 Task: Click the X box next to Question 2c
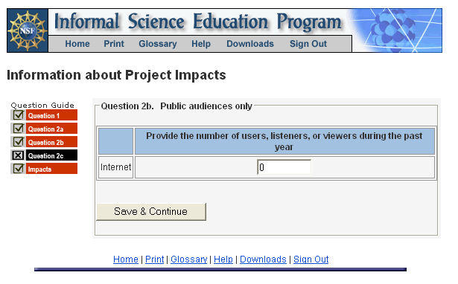pyautogui.click(x=18, y=155)
